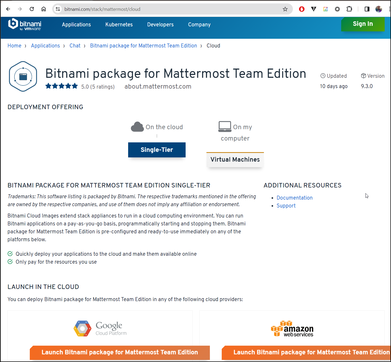Screen dimensions: 391x362
Task: Click the cloud icon beside On the cloud
Action: pyautogui.click(x=137, y=127)
